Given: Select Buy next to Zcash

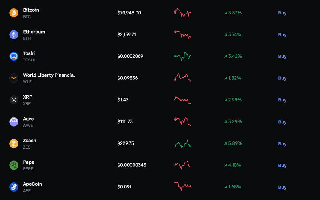Looking at the screenshot, I should click(282, 144).
